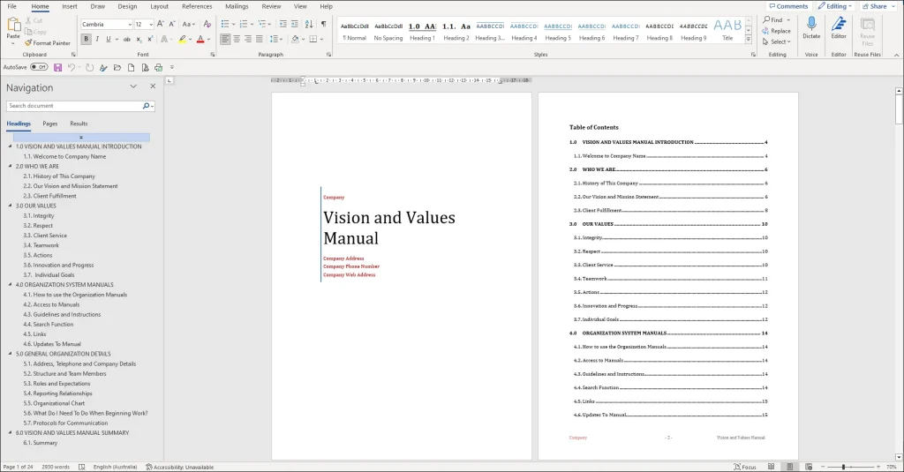
Task: Click the Paste clipboard icon
Action: pyautogui.click(x=12, y=26)
